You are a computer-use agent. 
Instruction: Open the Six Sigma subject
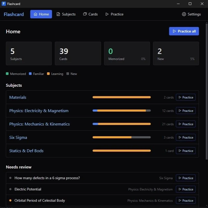pyautogui.click(x=18, y=138)
